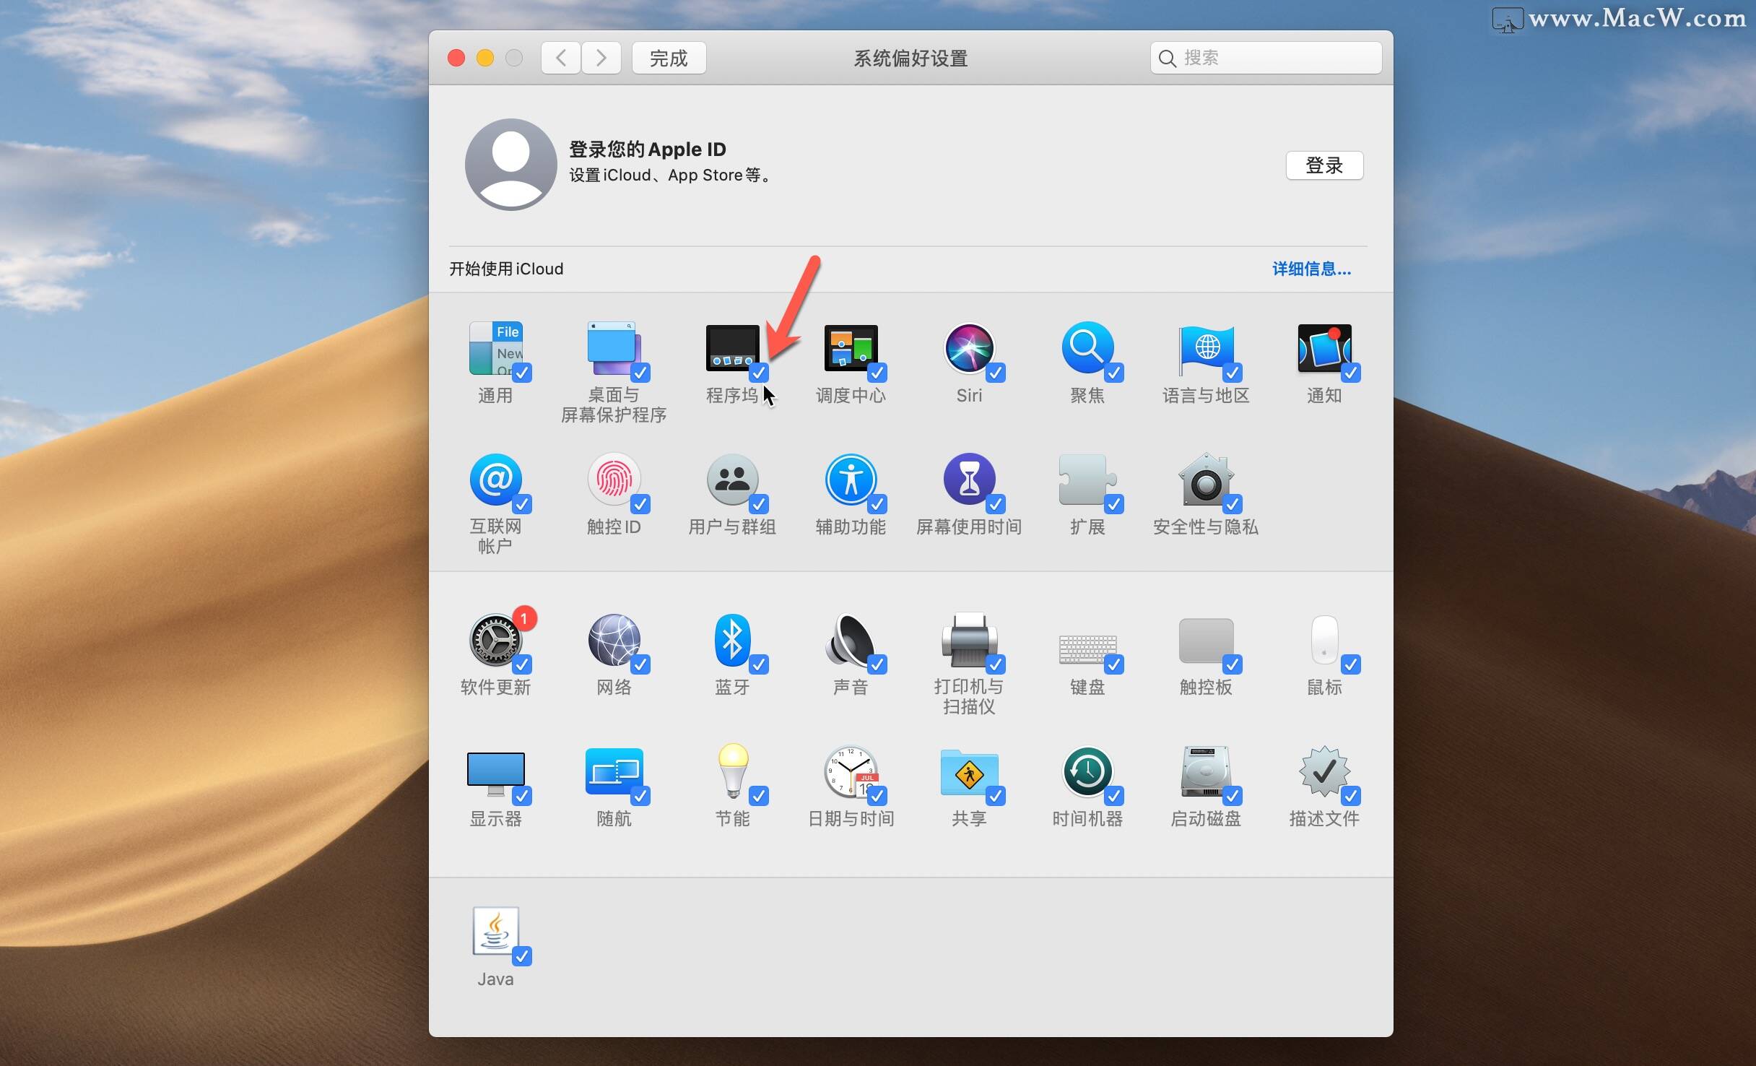Click the back navigation chevron
Image resolution: width=1756 pixels, height=1066 pixels.
tap(561, 58)
